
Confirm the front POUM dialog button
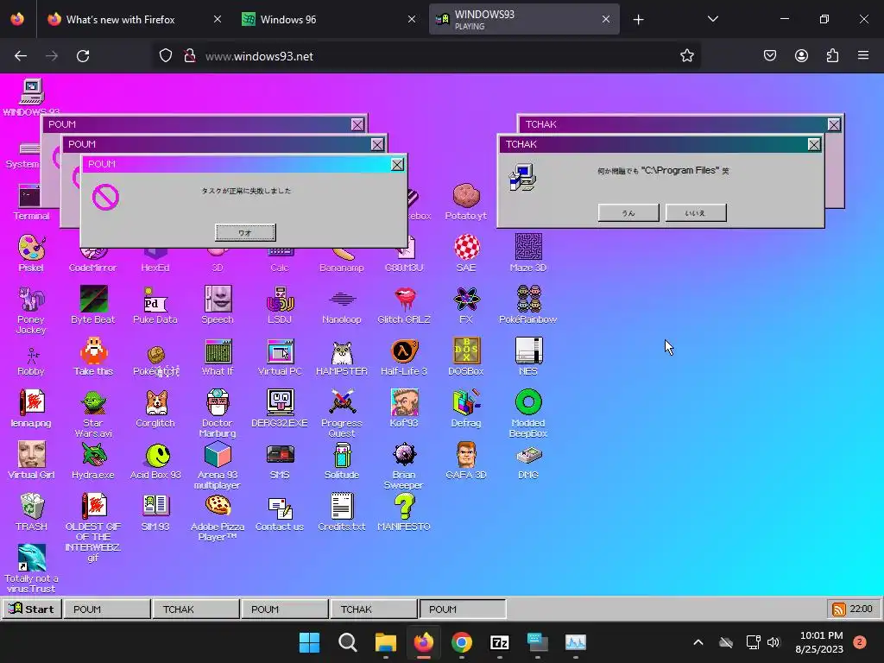pyautogui.click(x=245, y=232)
